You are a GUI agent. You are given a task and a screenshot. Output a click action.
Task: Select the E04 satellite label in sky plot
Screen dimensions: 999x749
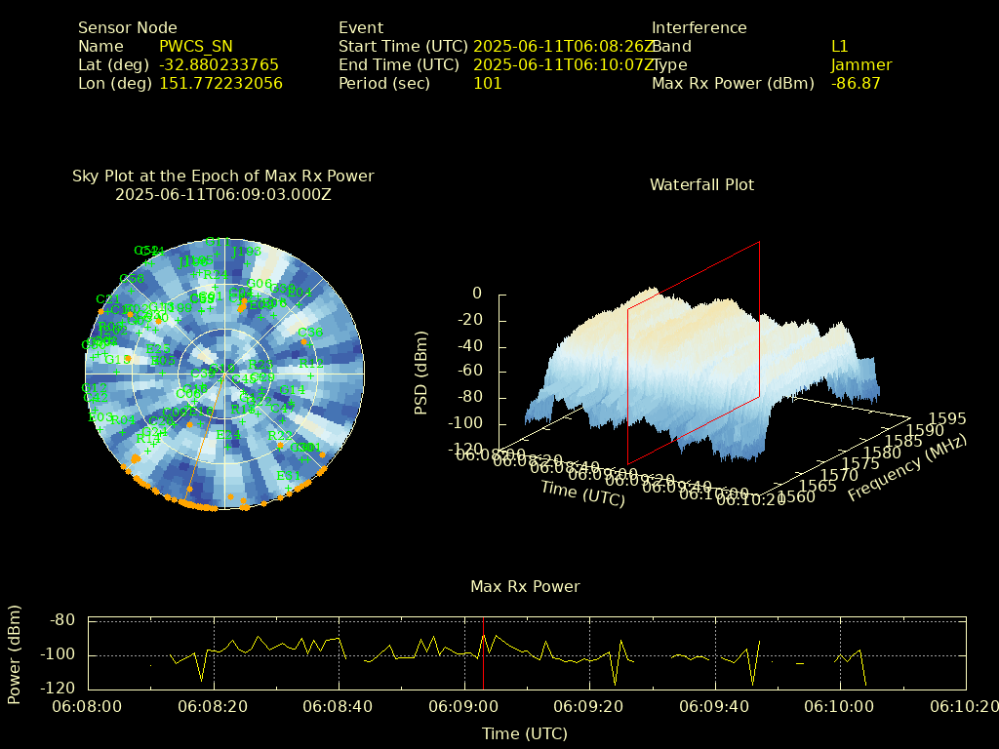click(x=300, y=292)
